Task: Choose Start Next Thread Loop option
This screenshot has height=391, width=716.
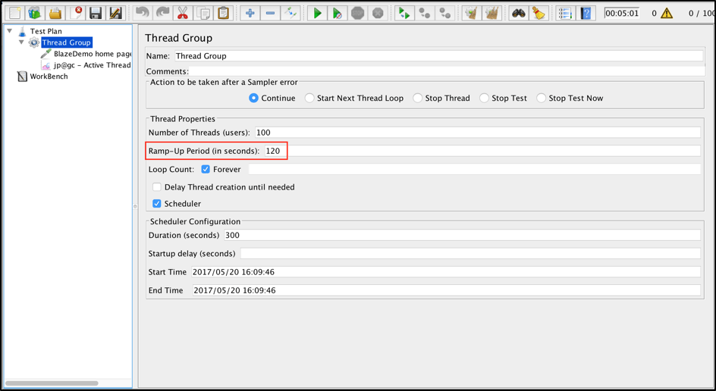Action: coord(309,99)
